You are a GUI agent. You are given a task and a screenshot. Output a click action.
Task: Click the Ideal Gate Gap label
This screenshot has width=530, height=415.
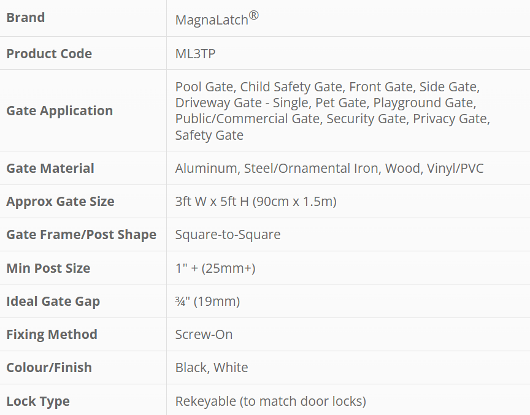53,301
